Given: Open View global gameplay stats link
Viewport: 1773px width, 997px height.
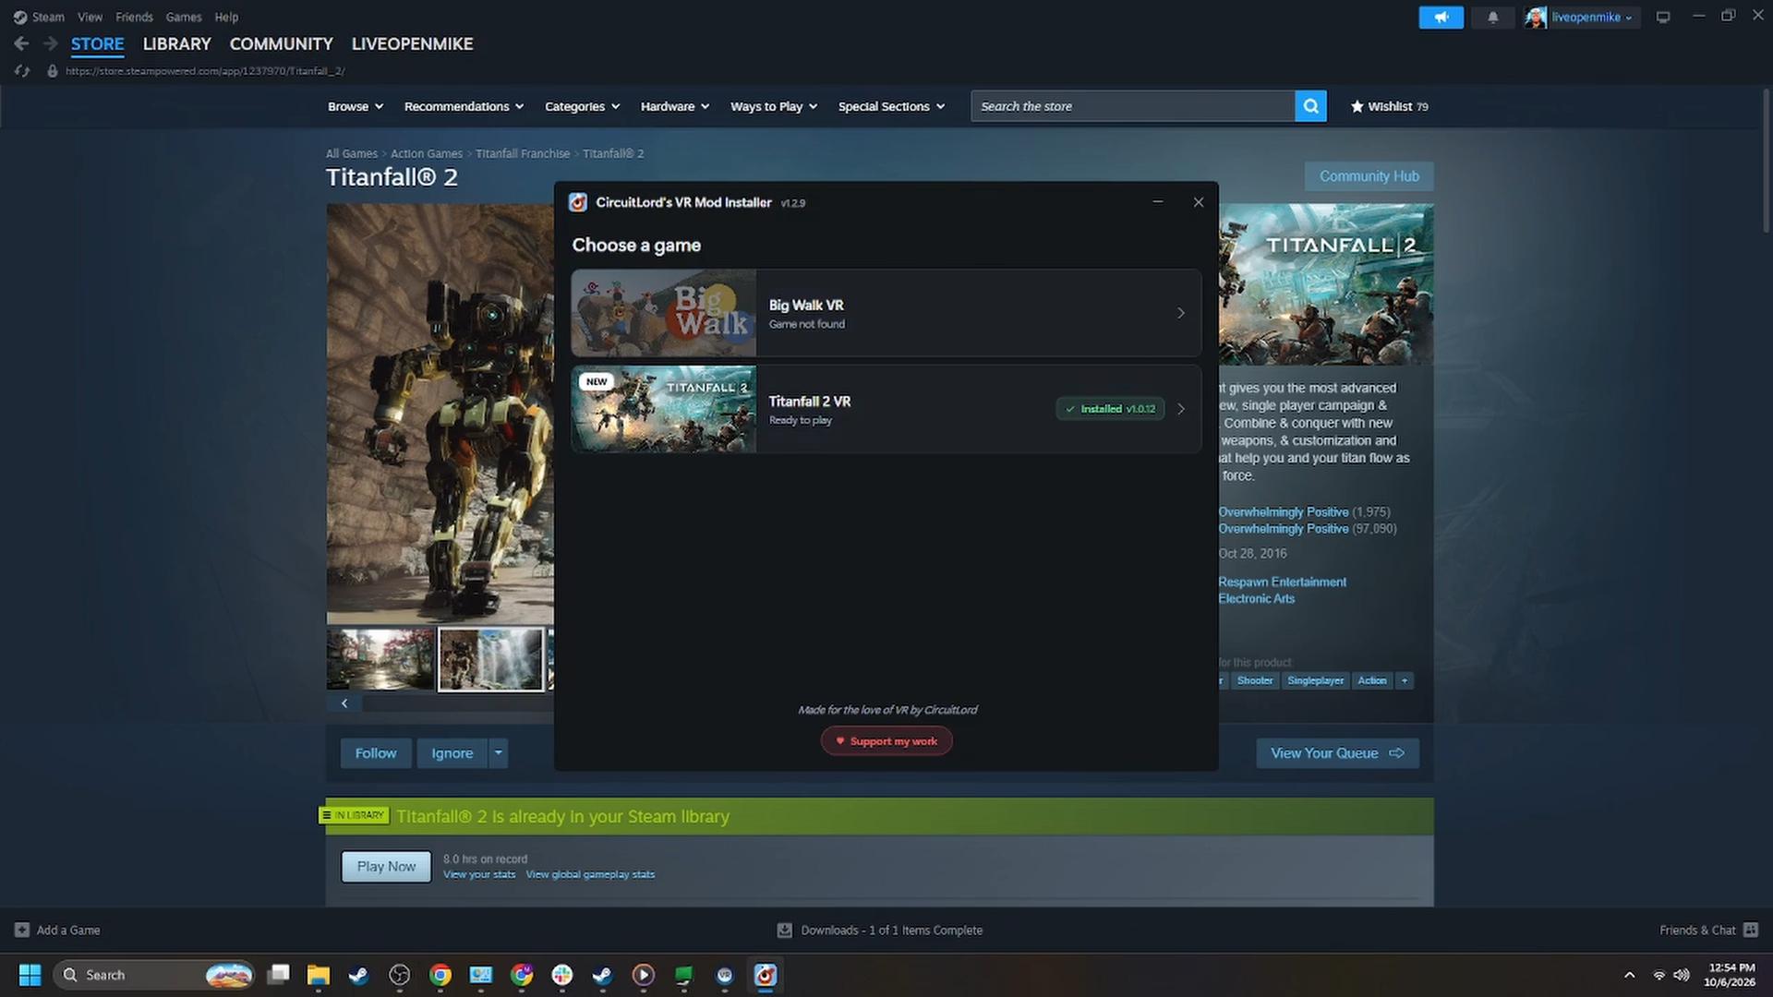Looking at the screenshot, I should (x=590, y=874).
